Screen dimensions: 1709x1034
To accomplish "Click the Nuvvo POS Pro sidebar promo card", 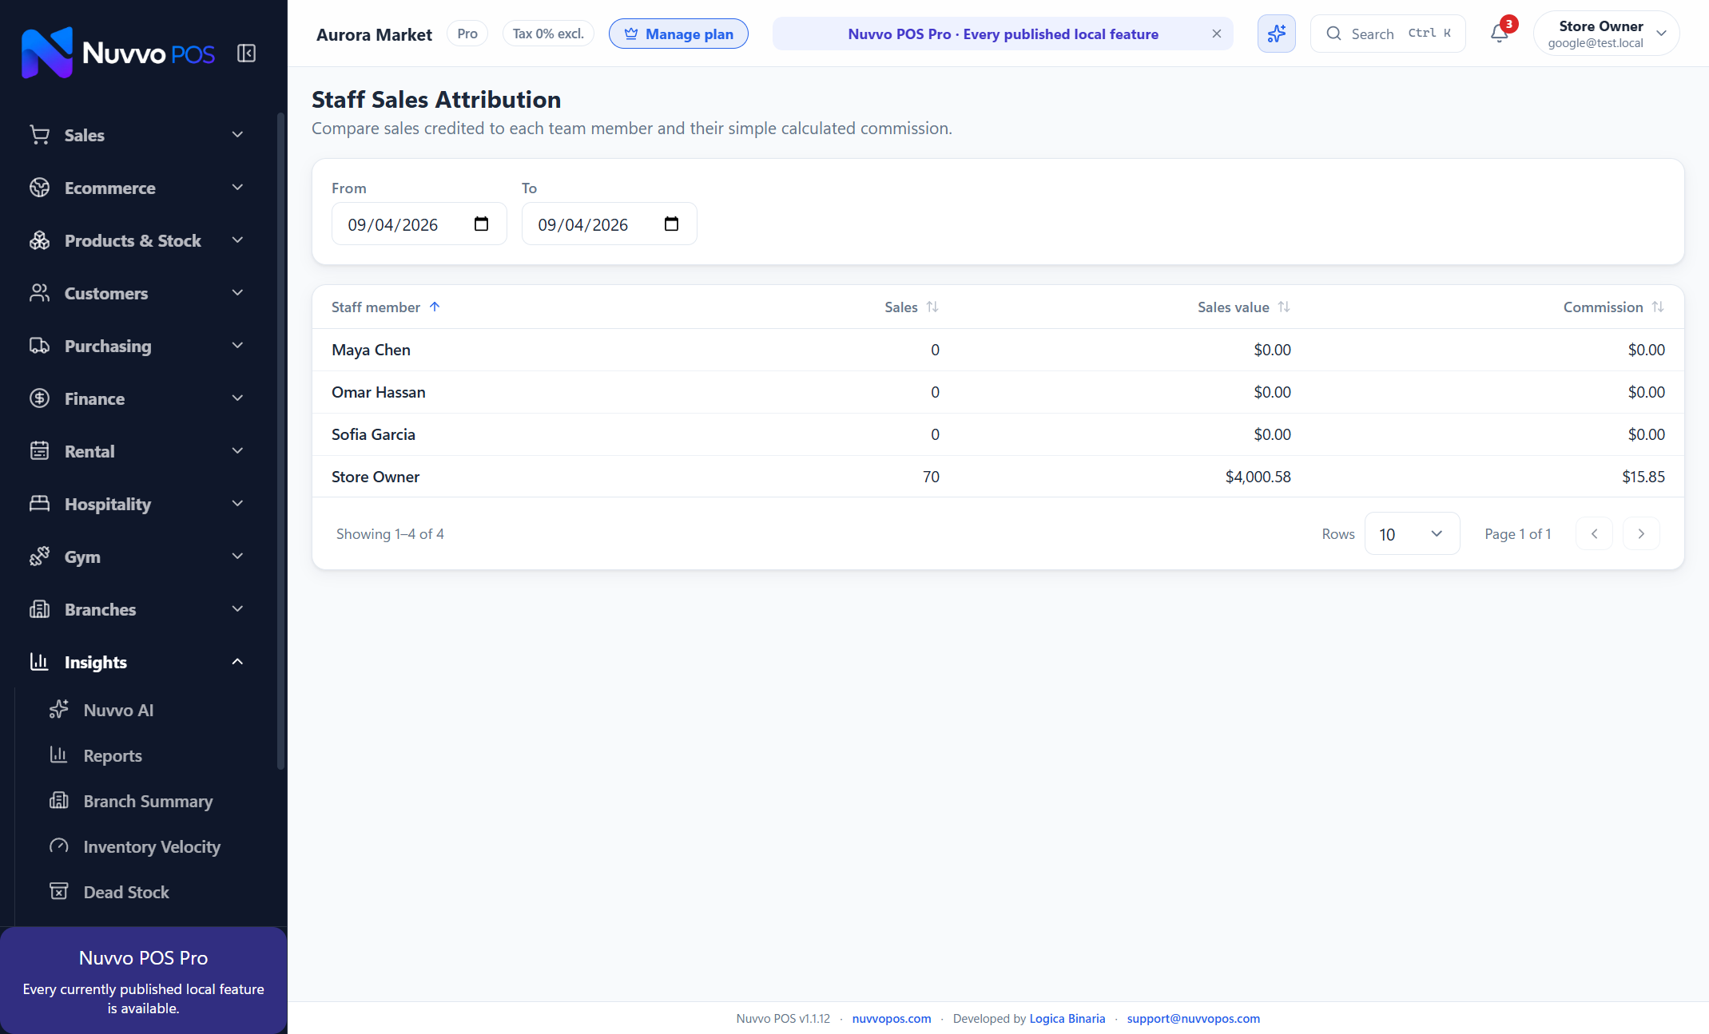I will (144, 981).
